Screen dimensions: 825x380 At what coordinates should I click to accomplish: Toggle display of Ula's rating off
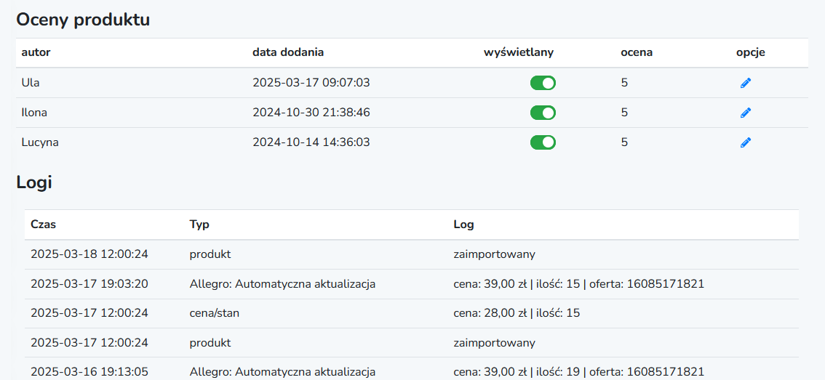[543, 83]
